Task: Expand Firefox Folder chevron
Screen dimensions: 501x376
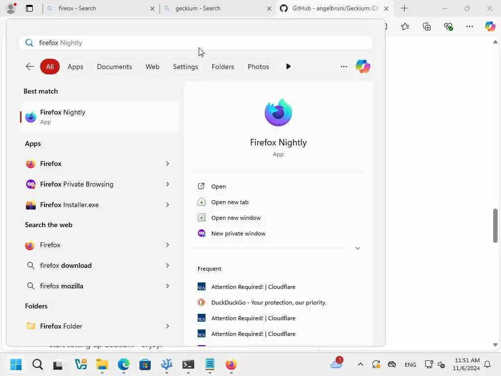Action: 167,326
